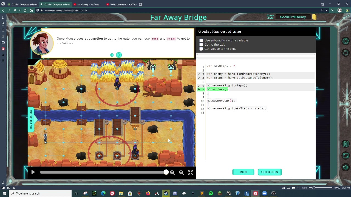
Task: Switch to first Ozaria browser tab
Action: click(22, 4)
